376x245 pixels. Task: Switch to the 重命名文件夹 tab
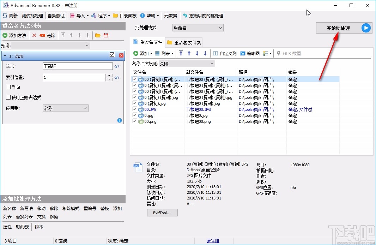pyautogui.click(x=184, y=42)
